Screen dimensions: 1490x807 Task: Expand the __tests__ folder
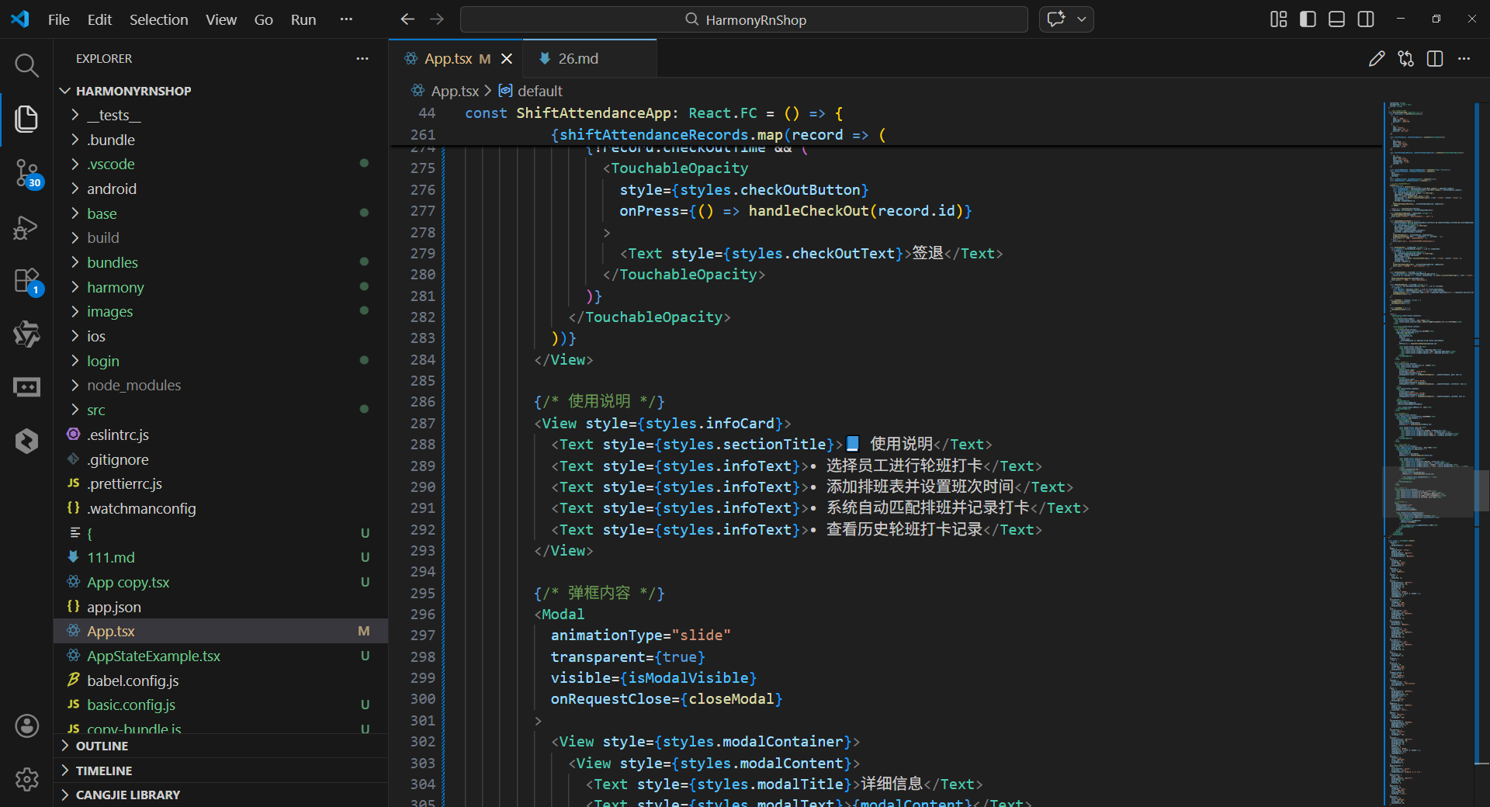(x=220, y=115)
